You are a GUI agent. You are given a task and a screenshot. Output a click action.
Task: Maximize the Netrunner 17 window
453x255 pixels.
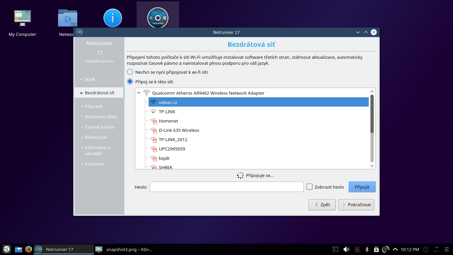pos(366,32)
